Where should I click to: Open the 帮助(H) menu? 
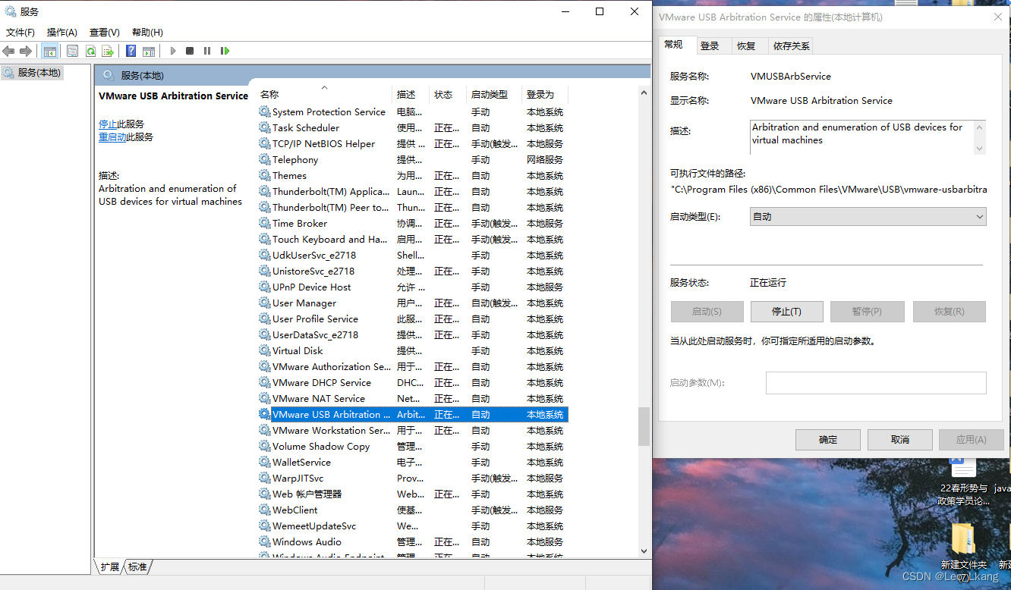tap(147, 32)
